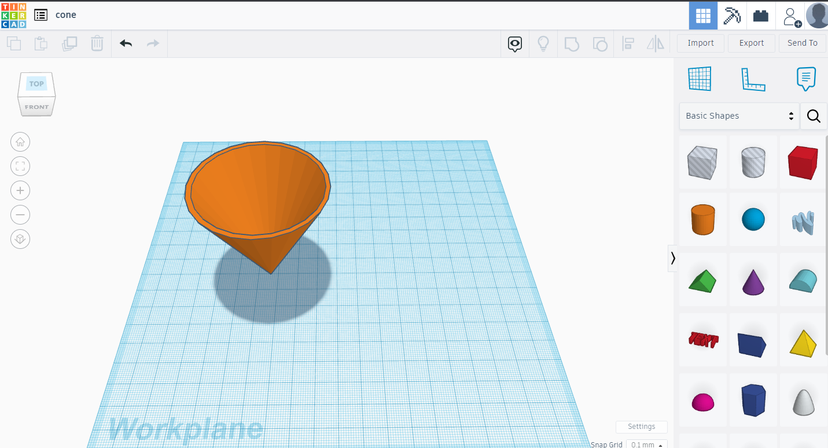This screenshot has width=828, height=448.
Task: Search shapes with magnifier icon
Action: (814, 116)
